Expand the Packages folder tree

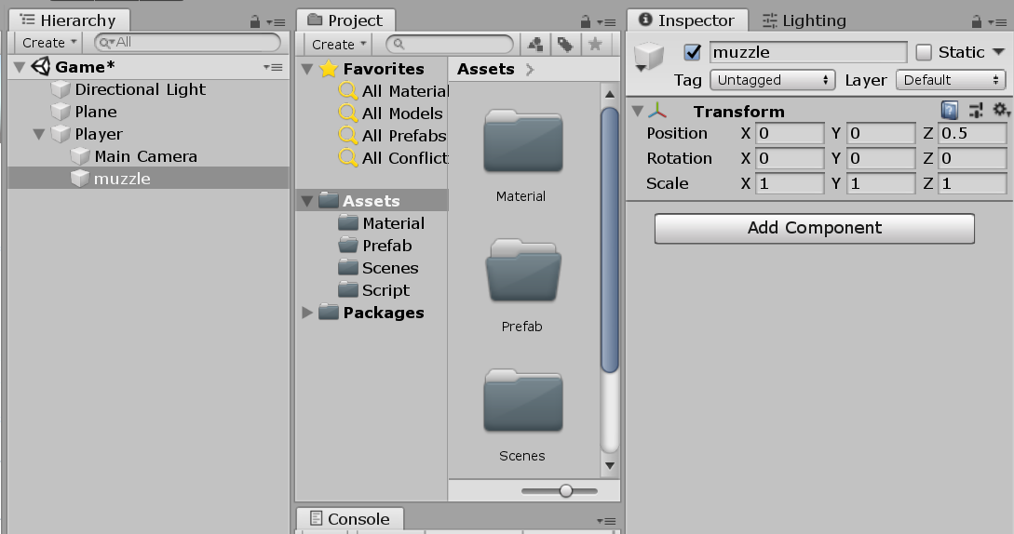click(x=307, y=313)
